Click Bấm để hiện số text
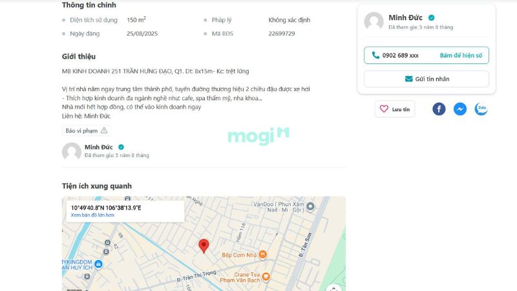Screen dimensions: 517x291 click(461, 56)
